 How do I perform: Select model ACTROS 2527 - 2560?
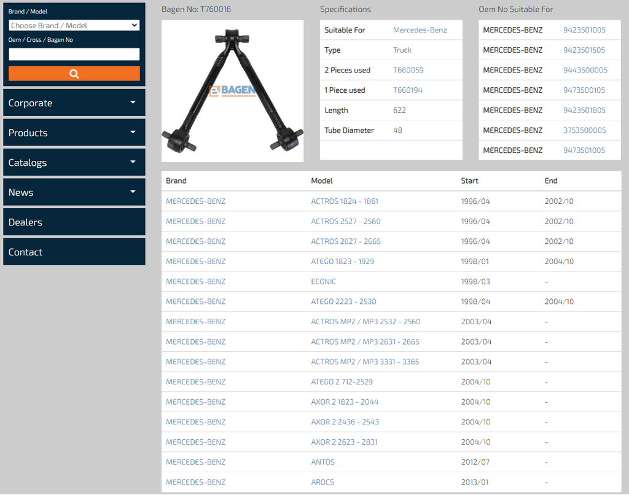point(346,222)
